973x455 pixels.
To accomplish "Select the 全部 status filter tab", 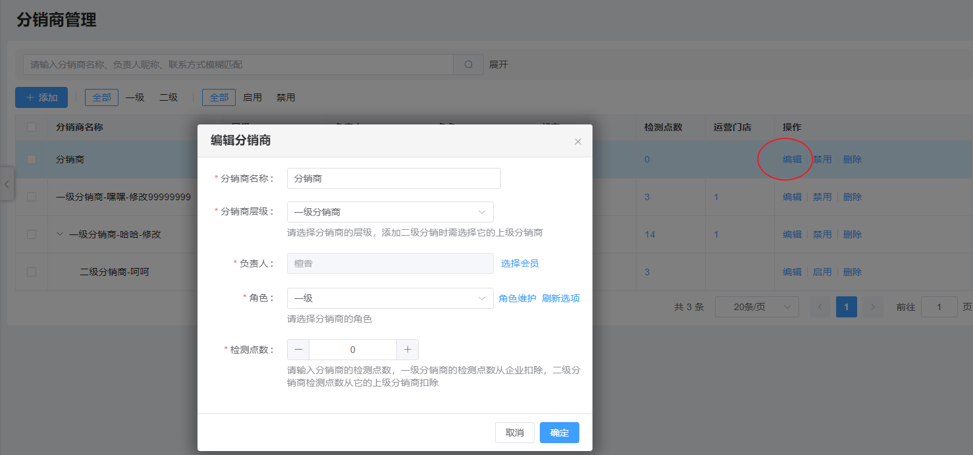I will pyautogui.click(x=219, y=97).
